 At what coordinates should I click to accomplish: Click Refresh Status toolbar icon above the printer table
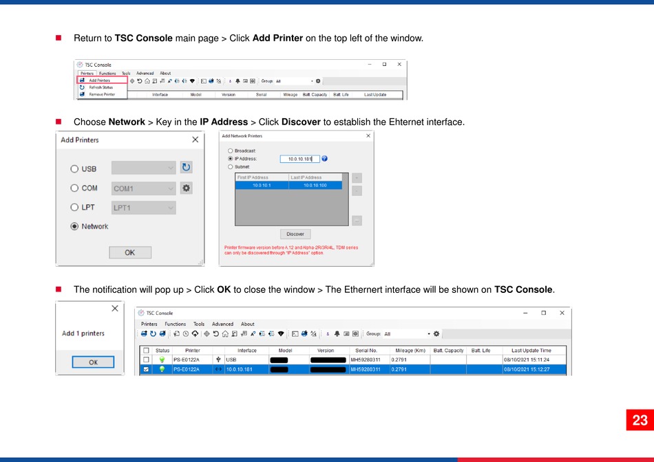(x=153, y=333)
